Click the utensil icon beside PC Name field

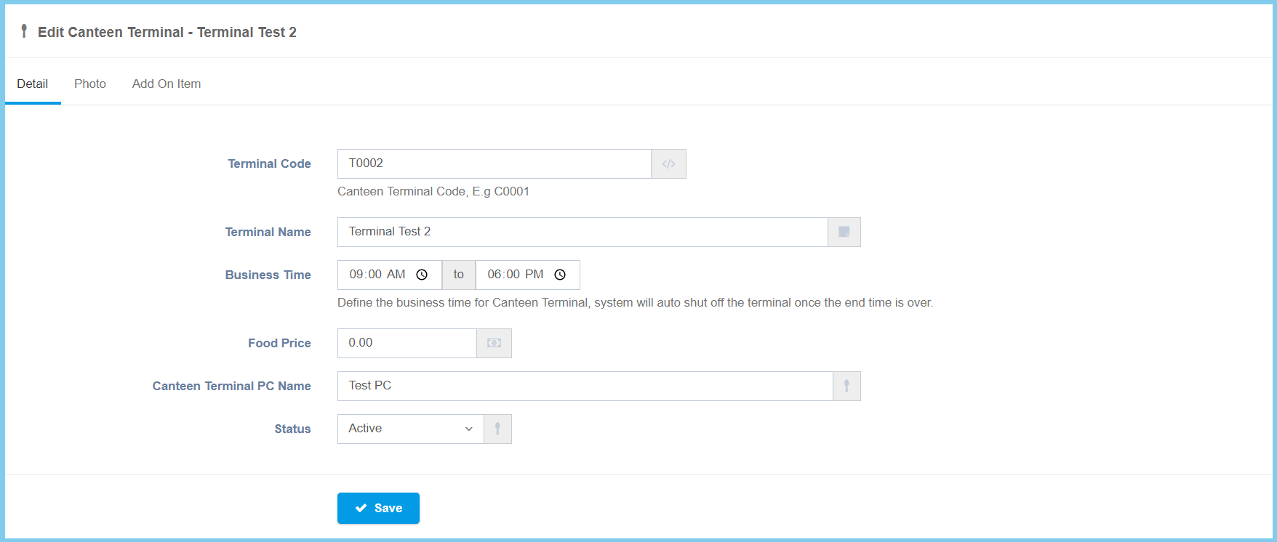(x=846, y=386)
